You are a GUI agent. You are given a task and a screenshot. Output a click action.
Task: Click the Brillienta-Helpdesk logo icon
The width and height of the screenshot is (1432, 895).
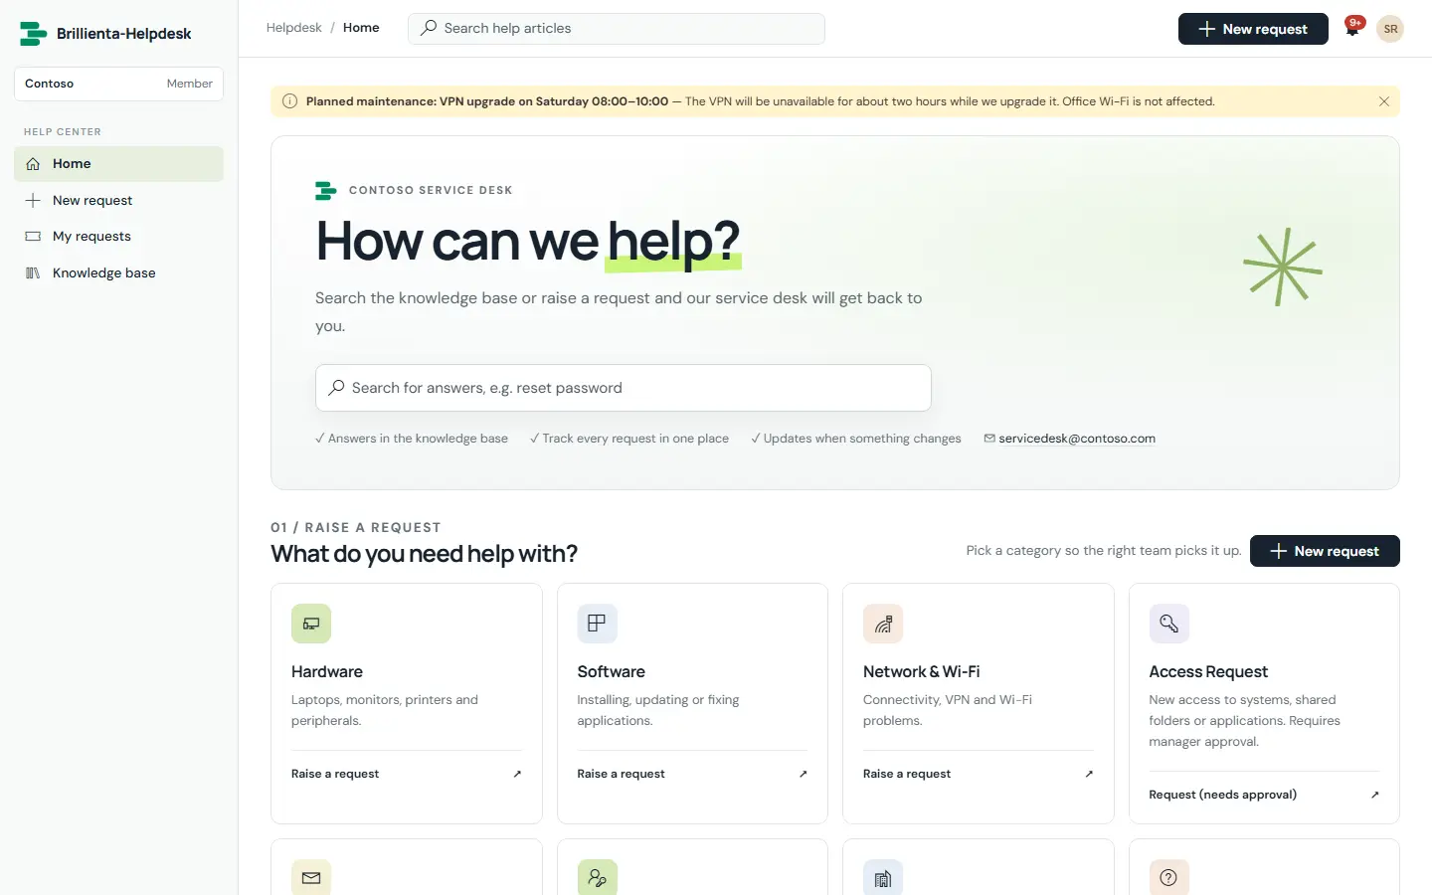[33, 34]
